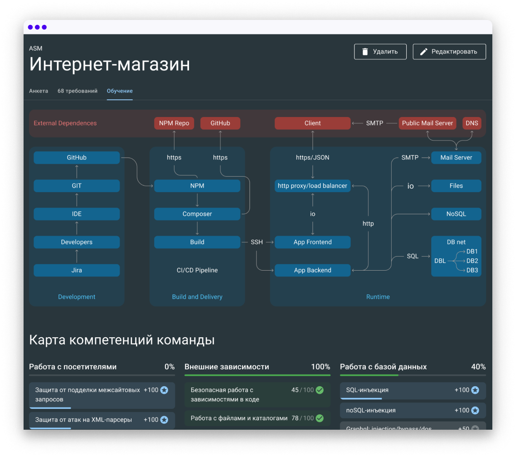The width and height of the screenshot is (515, 456).
Task: Click the http proxy/load balancer node
Action: 312,186
